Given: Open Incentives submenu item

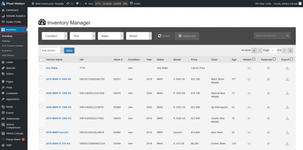Looking at the screenshot, I should click(x=7, y=51).
